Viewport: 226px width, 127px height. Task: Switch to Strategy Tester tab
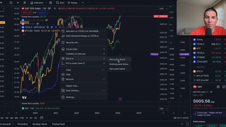coord(40,124)
